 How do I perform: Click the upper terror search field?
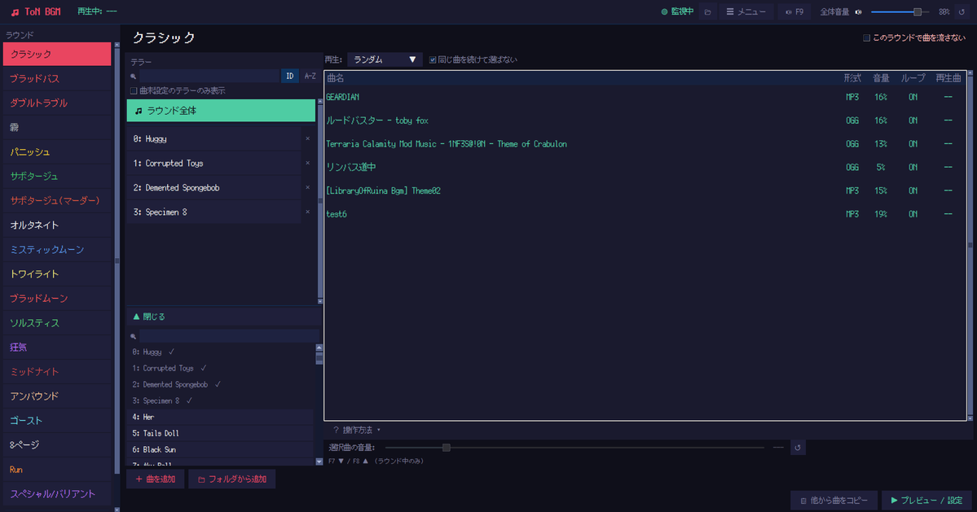pos(209,76)
